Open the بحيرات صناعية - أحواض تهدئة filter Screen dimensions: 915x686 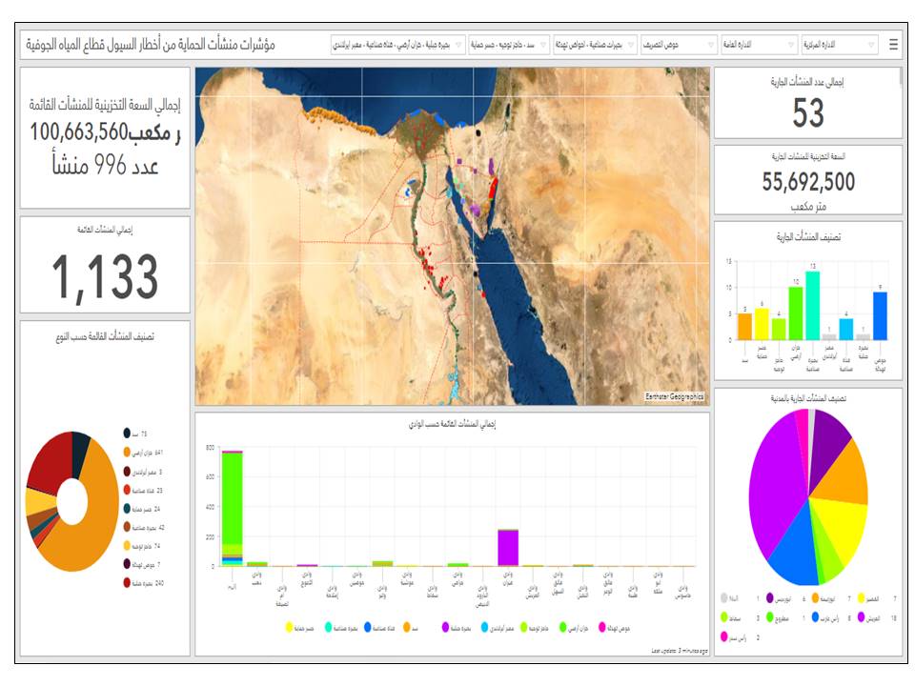pyautogui.click(x=597, y=45)
